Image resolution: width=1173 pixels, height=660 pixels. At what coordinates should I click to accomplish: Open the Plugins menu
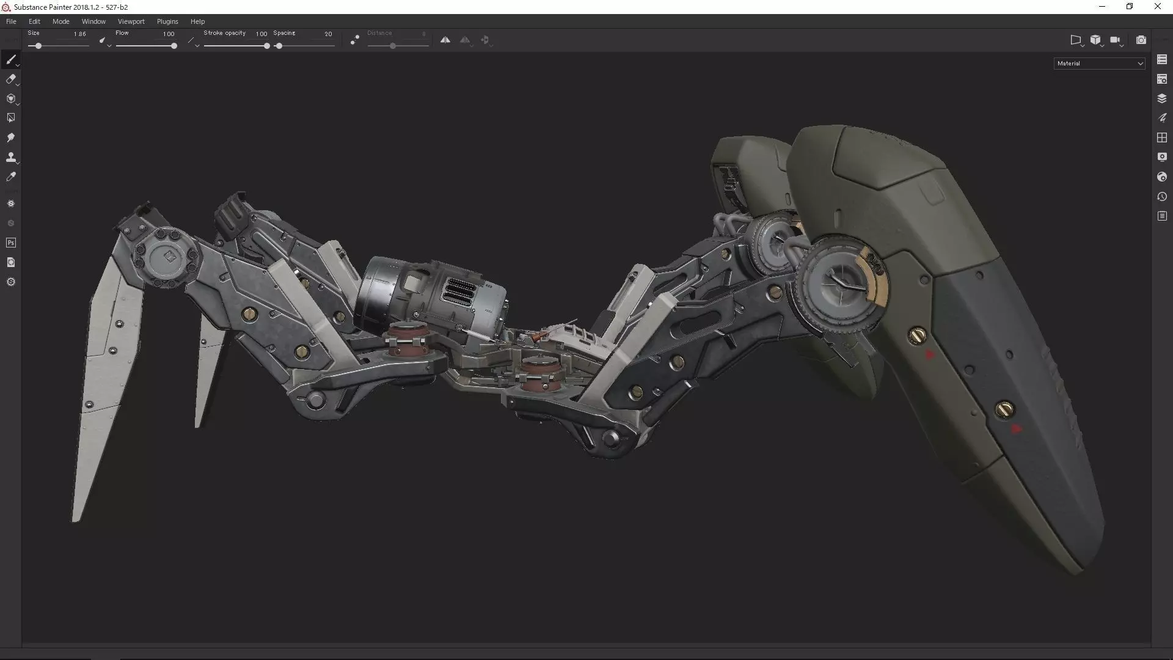point(167,21)
